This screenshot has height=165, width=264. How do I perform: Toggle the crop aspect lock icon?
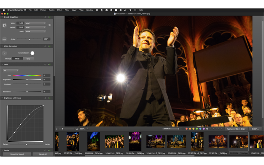tap(49, 25)
